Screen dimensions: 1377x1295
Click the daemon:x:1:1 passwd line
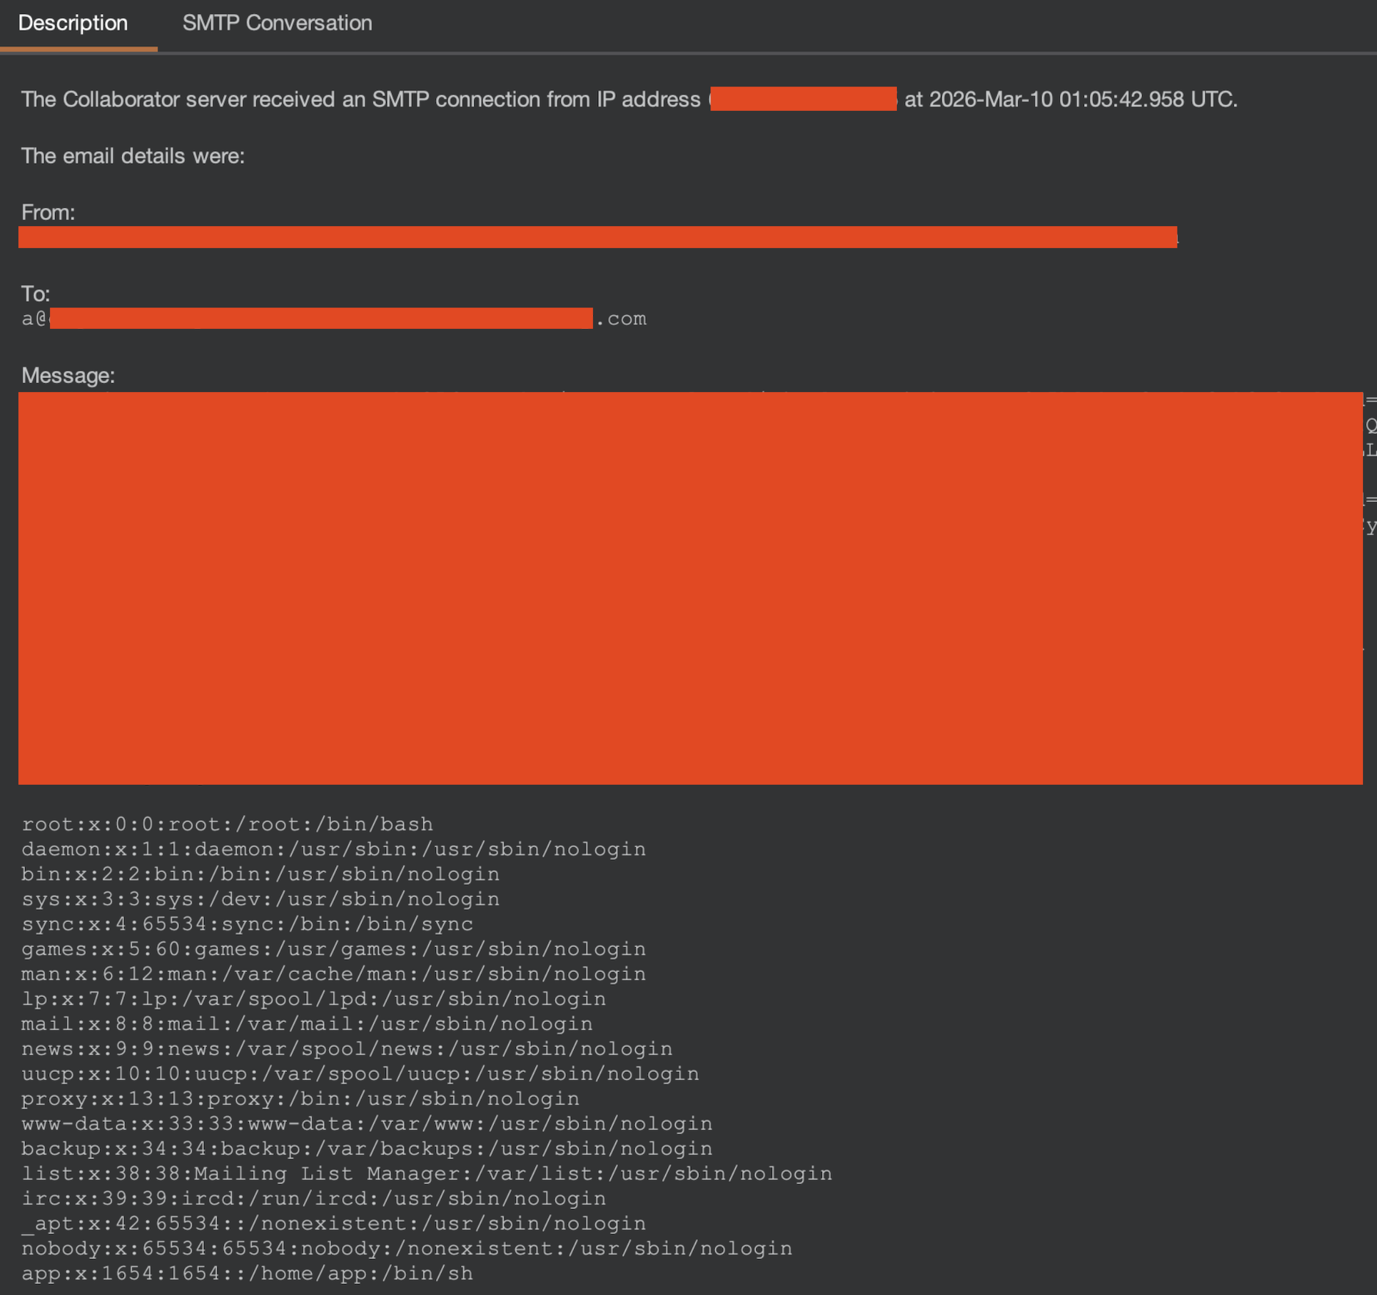(x=334, y=849)
